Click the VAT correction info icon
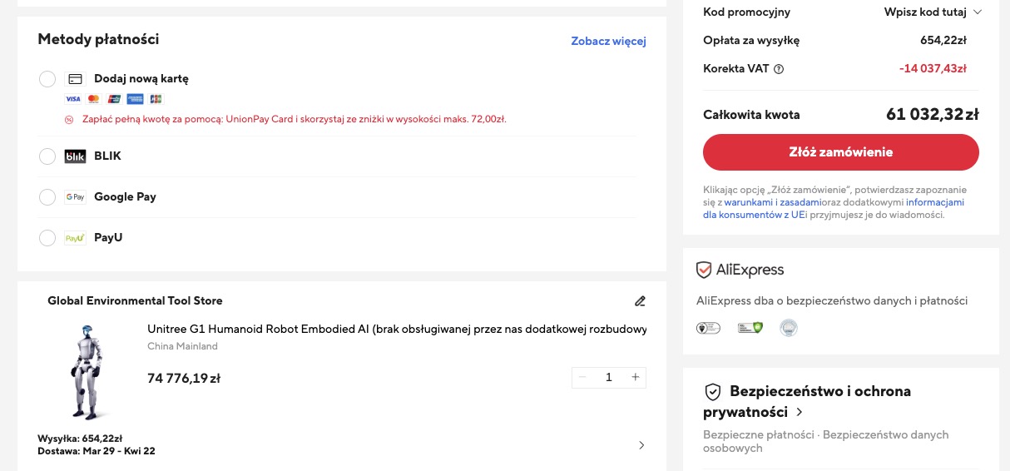Viewport: 1010px width, 471px height. 779,69
